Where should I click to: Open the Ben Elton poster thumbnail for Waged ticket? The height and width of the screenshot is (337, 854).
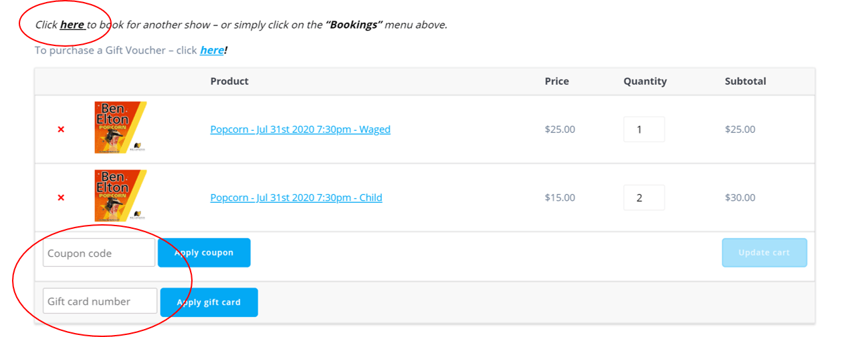[120, 127]
